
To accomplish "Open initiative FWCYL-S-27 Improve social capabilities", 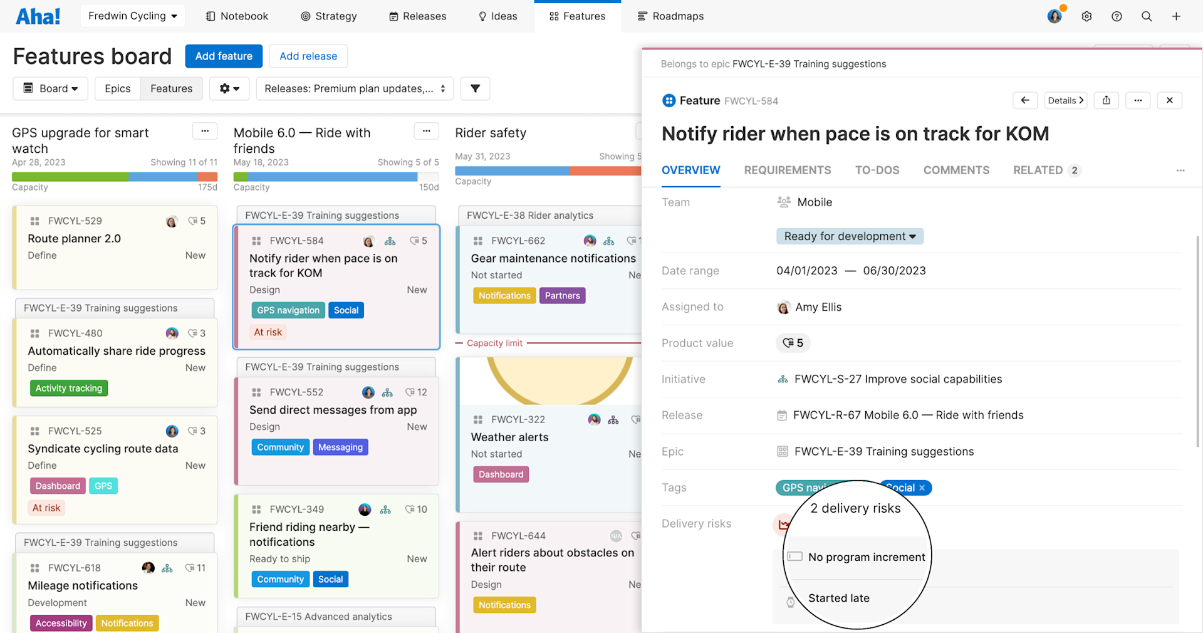I will pyautogui.click(x=898, y=379).
